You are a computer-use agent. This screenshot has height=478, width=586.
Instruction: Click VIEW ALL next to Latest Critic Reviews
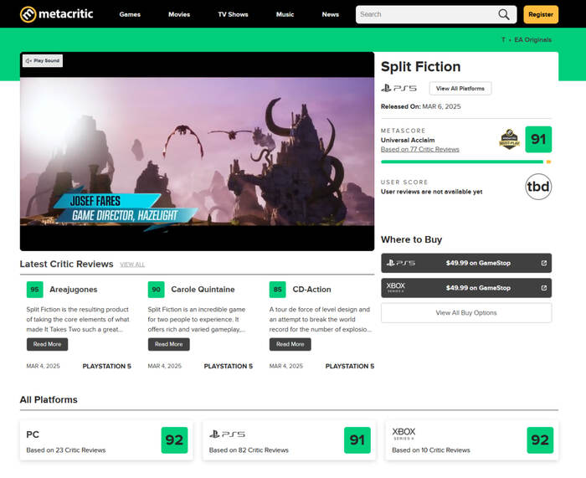coord(132,265)
